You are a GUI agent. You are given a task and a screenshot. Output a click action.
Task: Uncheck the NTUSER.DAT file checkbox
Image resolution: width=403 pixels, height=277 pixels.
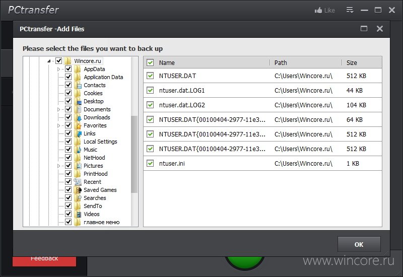pos(150,76)
